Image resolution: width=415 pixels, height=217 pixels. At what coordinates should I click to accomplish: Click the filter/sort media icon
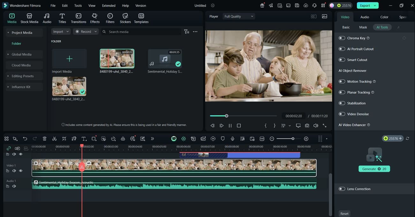(187, 32)
